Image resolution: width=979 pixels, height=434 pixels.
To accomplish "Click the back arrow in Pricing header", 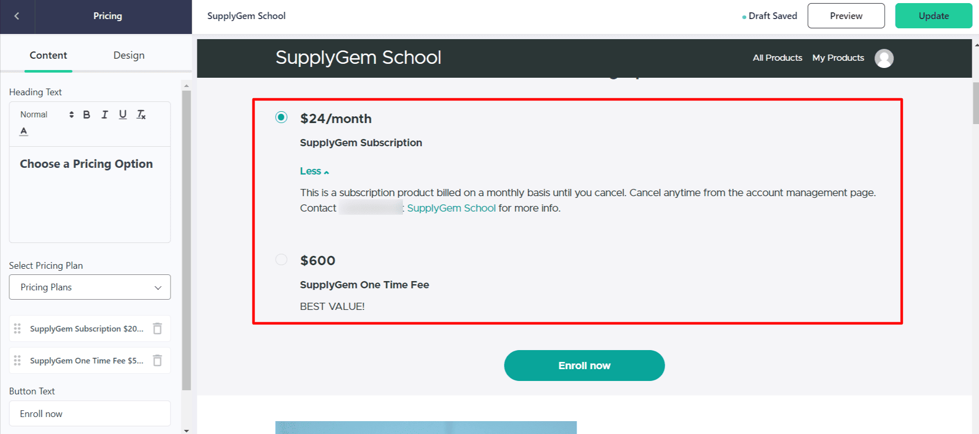I will (17, 16).
